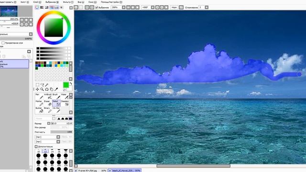
Task: Click the navigator preview thumbnail
Action: coord(9,11)
